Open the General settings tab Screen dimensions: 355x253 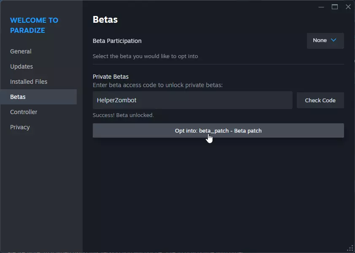[x=21, y=51]
